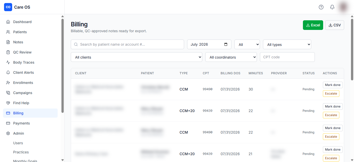Export billing to Excel
Image resolution: width=354 pixels, height=162 pixels.
point(313,25)
